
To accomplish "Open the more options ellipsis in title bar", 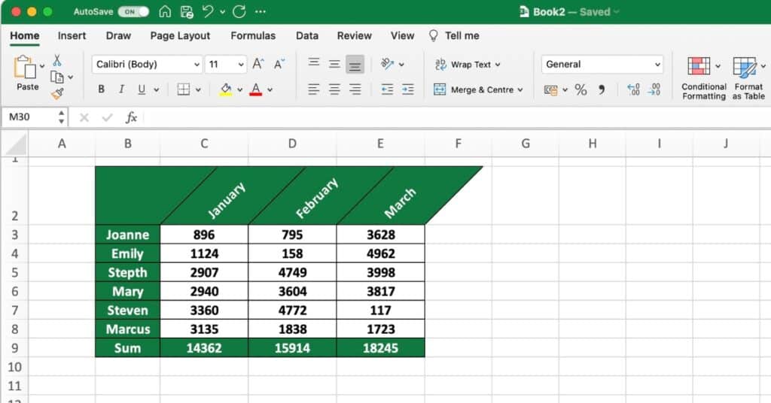I will click(261, 11).
